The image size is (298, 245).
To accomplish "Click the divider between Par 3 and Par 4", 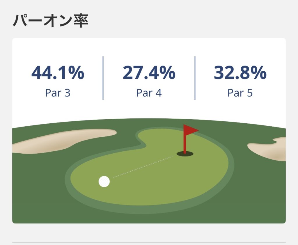I will tap(103, 78).
